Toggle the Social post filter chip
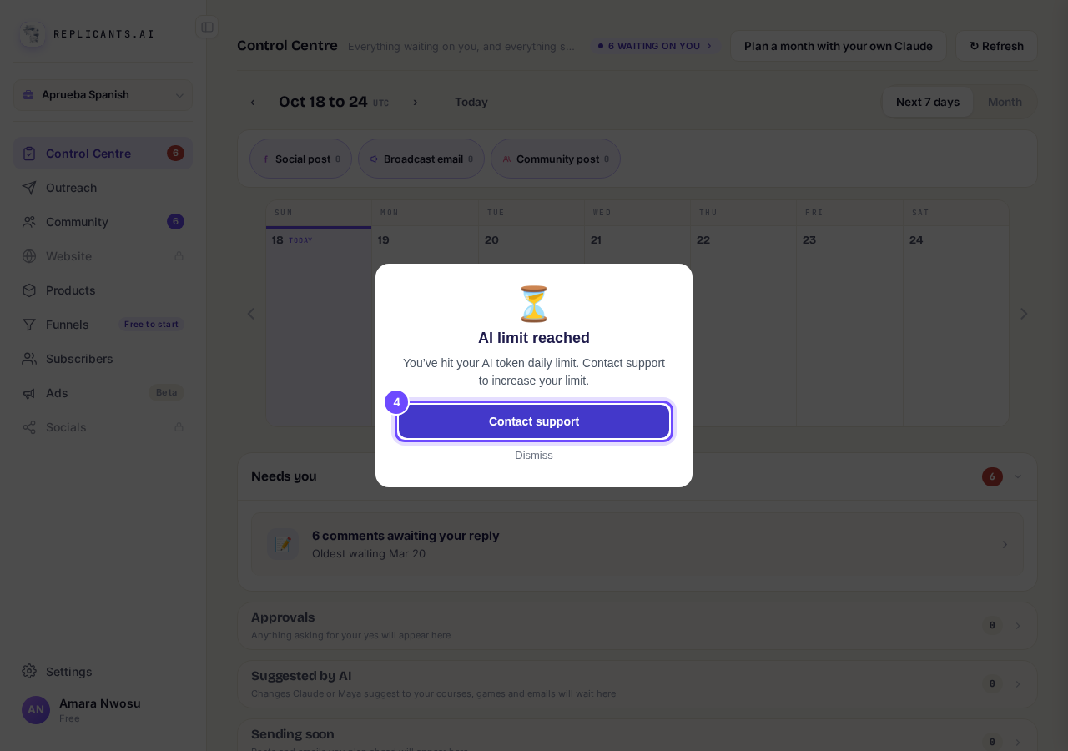The image size is (1068, 751). coord(301,159)
